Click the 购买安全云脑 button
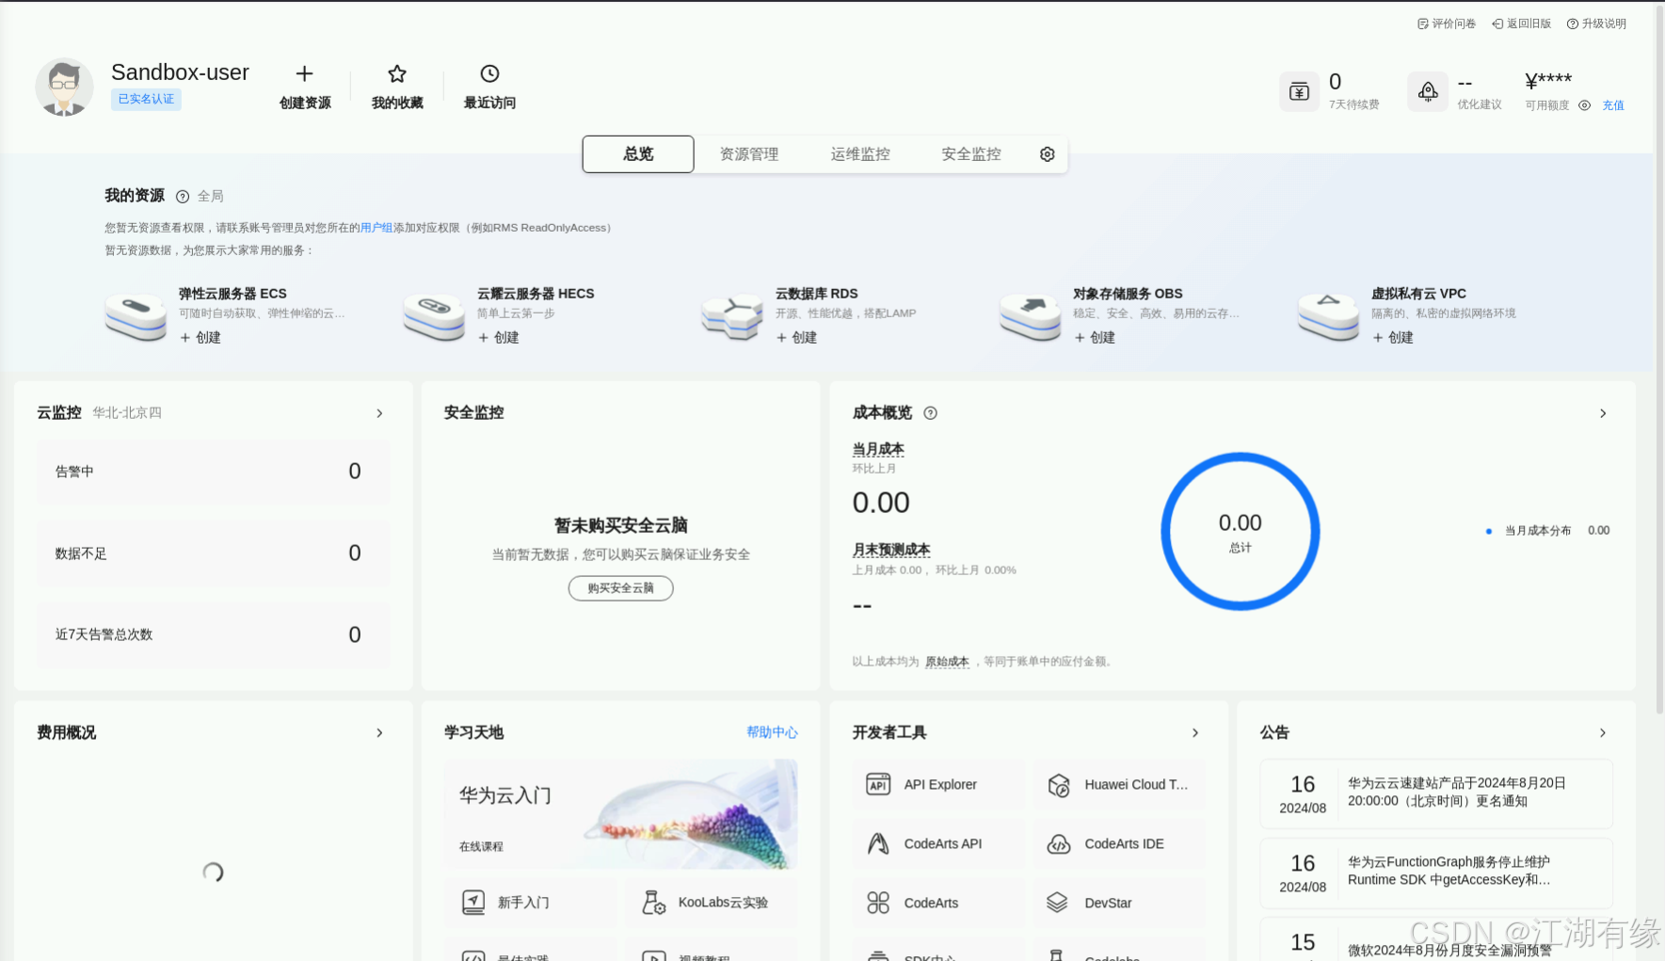Viewport: 1665px width, 961px height. [x=620, y=588]
